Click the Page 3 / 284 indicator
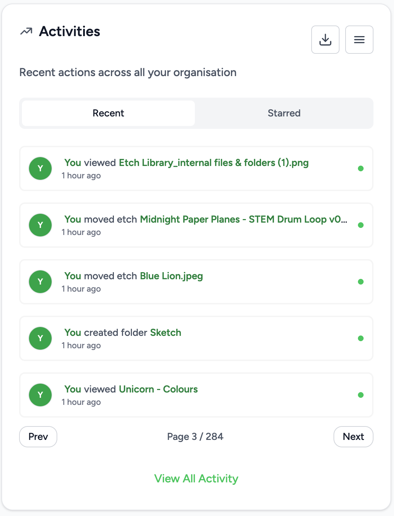Screen dimensions: 394x516 tap(195, 437)
